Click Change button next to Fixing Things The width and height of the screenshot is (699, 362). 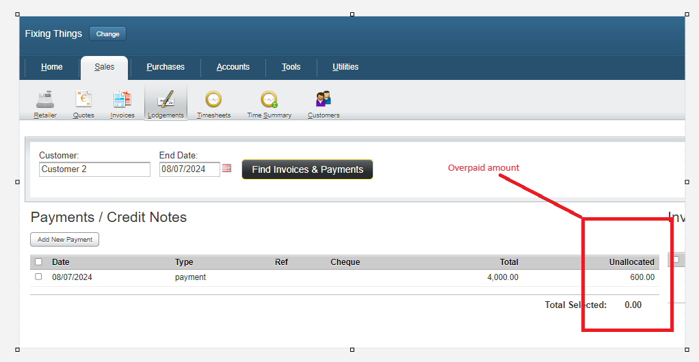click(x=107, y=33)
